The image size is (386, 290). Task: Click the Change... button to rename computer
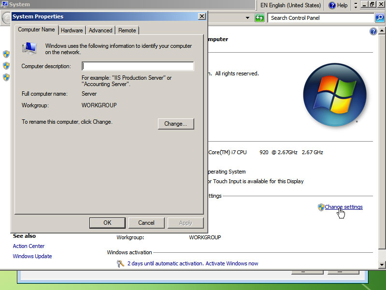[x=176, y=124]
